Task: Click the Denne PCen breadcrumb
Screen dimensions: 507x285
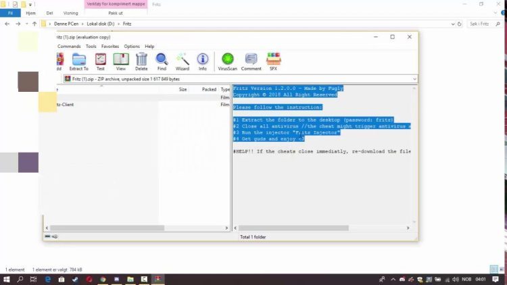Action: click(x=66, y=24)
